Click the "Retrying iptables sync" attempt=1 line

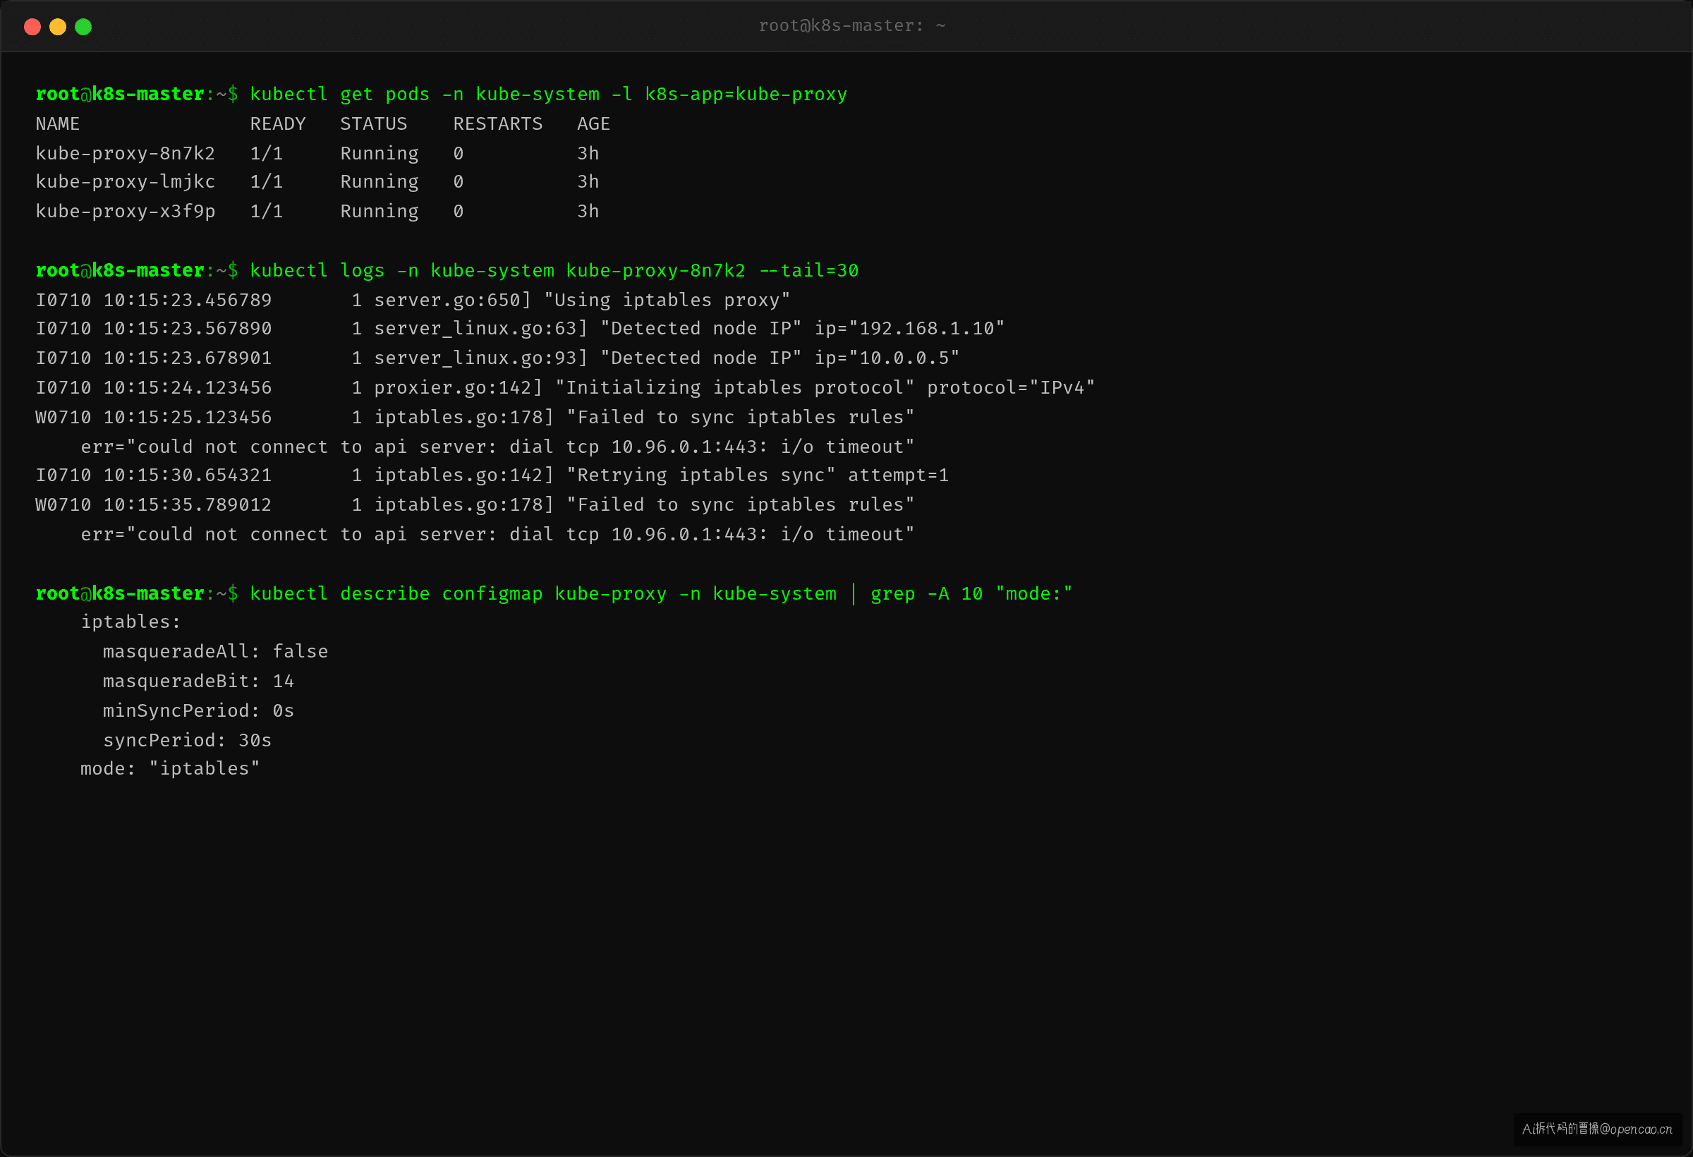[492, 475]
